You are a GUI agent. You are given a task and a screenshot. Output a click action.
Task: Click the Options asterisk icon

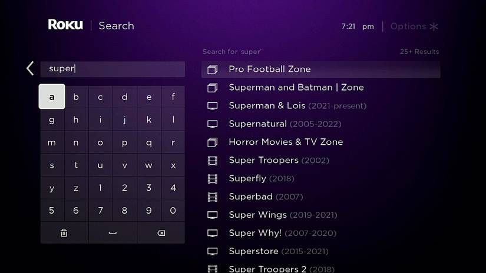tap(434, 26)
